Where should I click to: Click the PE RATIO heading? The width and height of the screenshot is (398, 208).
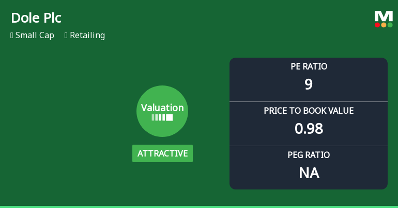309,66
